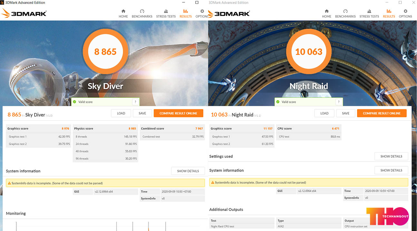Click the question mark beside Night Raid Valid score
This screenshot has height=231, width=417.
coord(338,102)
